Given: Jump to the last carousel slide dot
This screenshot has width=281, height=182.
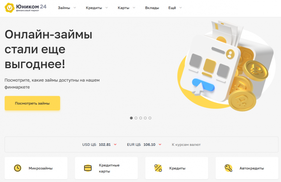Looking at the screenshot, I should (150, 118).
